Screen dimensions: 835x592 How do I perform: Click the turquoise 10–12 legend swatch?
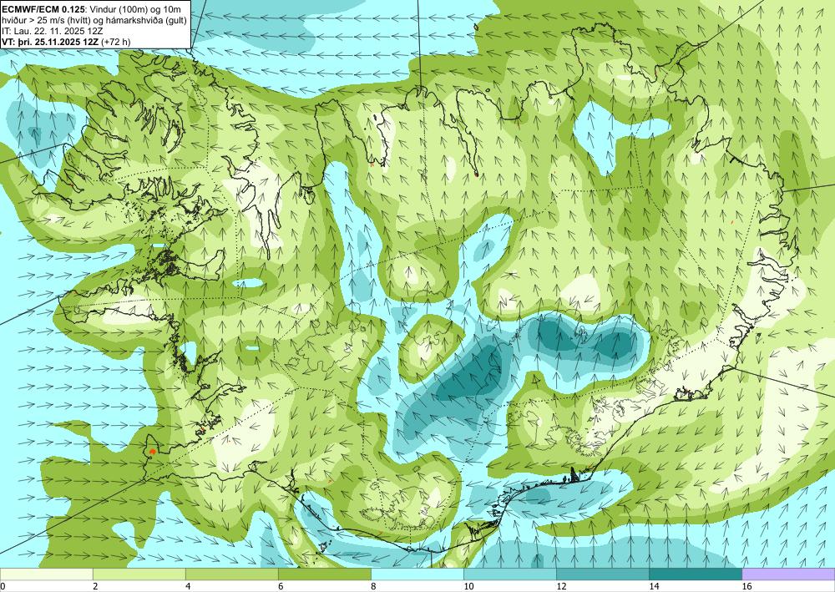(x=510, y=574)
